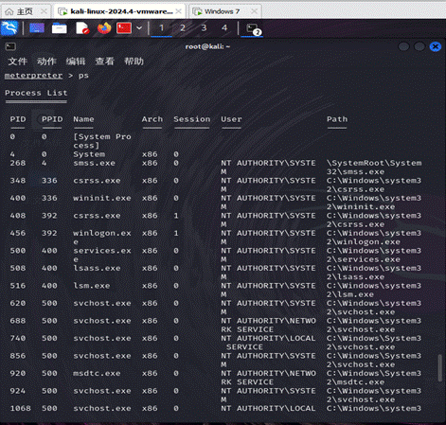
Task: Click the wininit.exe process name
Action: (x=102, y=198)
